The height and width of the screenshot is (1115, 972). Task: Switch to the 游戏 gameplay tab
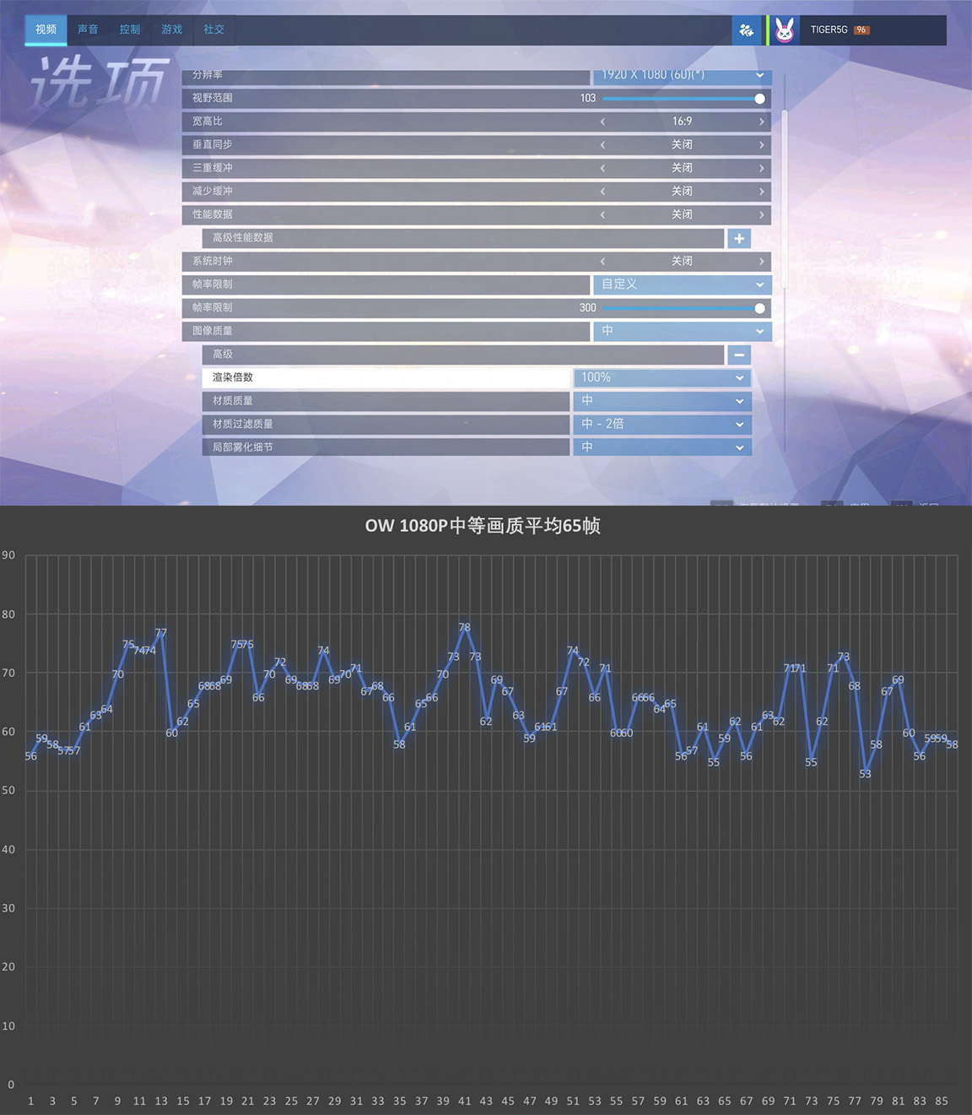pos(171,29)
